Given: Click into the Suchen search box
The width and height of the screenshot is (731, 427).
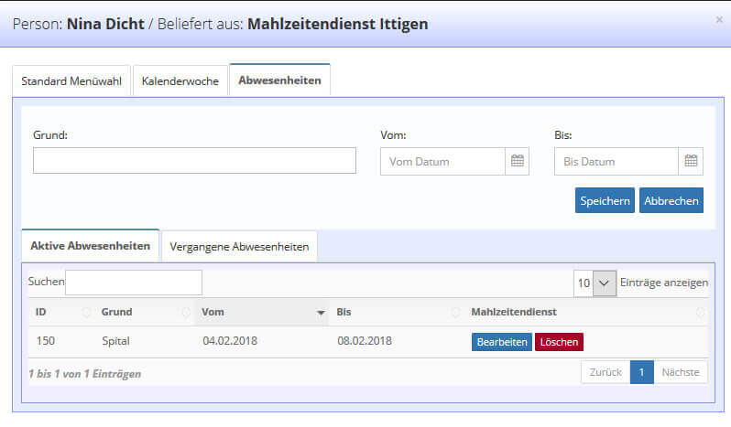Looking at the screenshot, I should tap(134, 283).
